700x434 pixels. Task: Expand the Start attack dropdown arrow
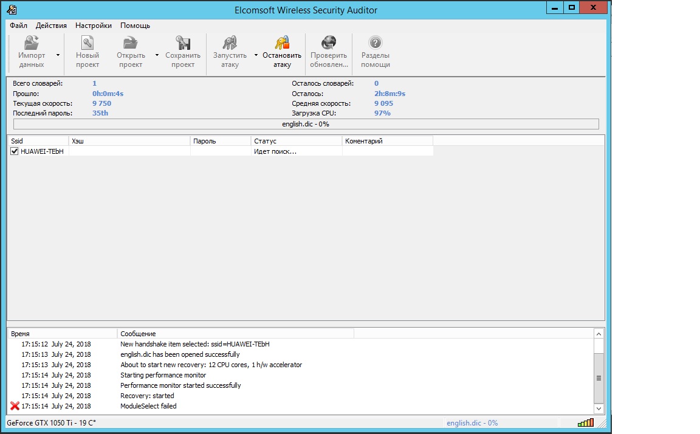click(256, 55)
